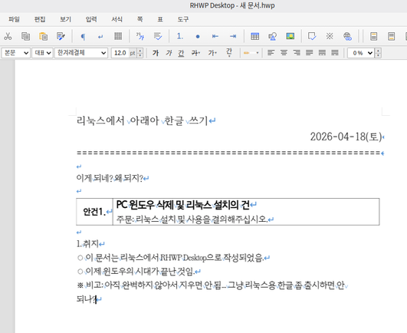
Task: Toggle the grid display icon
Action: click(118, 36)
